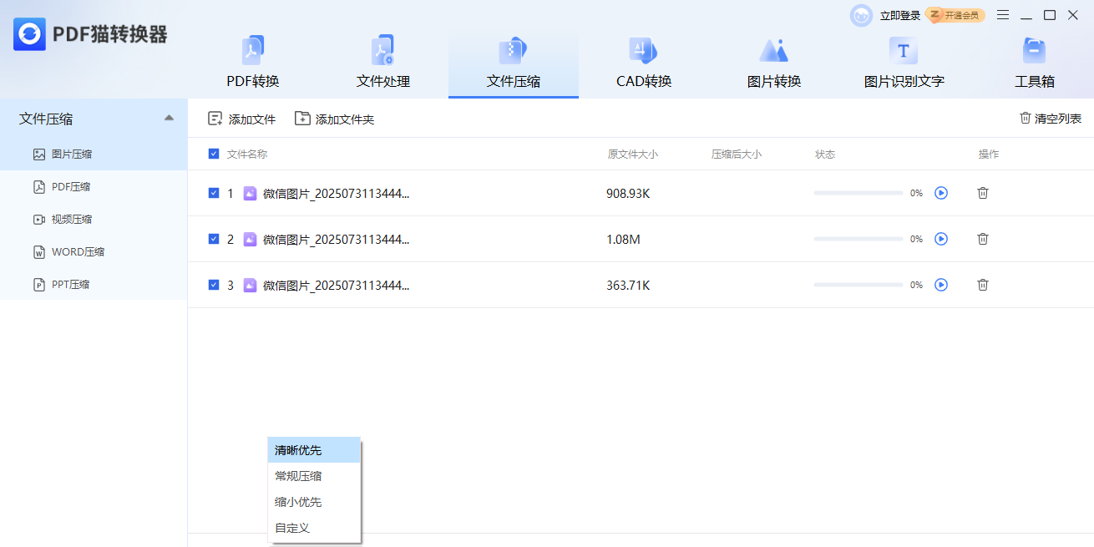Image resolution: width=1094 pixels, height=547 pixels.
Task: Click the progress bar of the first file
Action: tap(858, 193)
